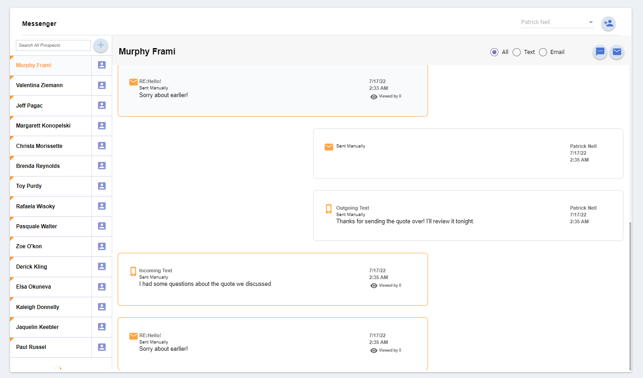Click Brenda Reynolds' contact card icon
This screenshot has width=643, height=378.
click(101, 165)
